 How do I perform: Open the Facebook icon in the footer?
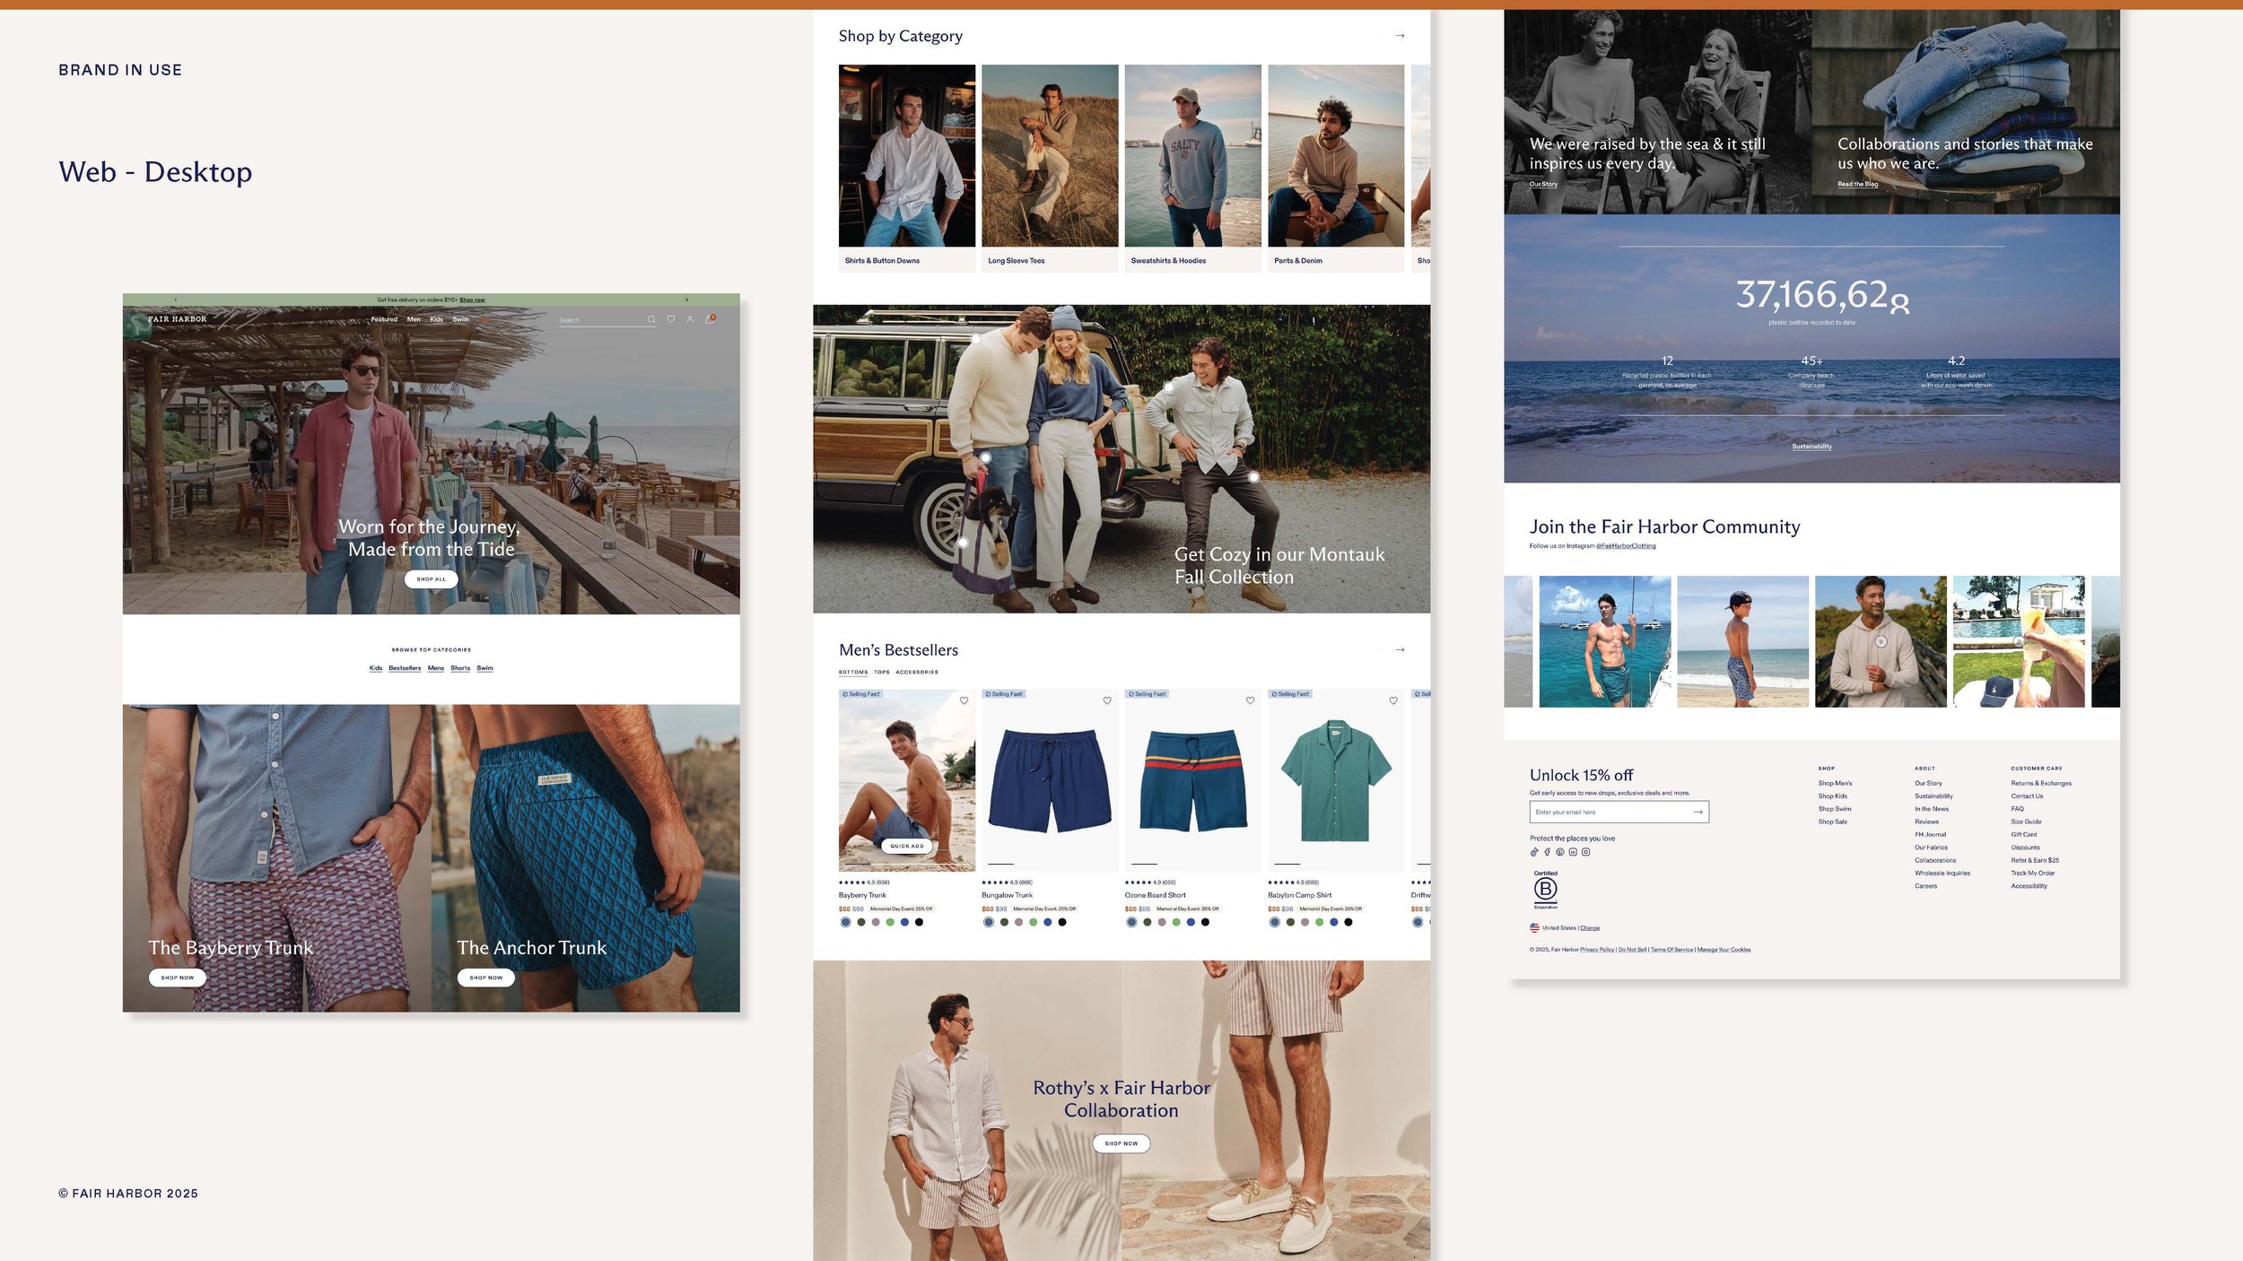coord(1547,852)
